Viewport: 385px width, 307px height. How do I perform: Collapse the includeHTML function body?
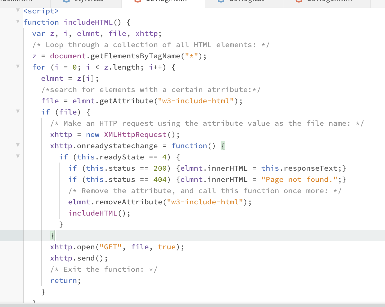pos(18,22)
